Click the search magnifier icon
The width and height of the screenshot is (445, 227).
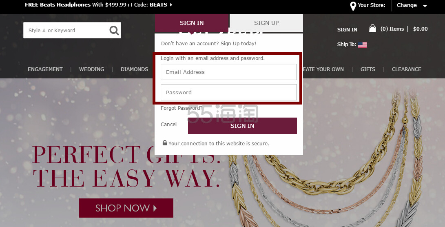tap(114, 30)
